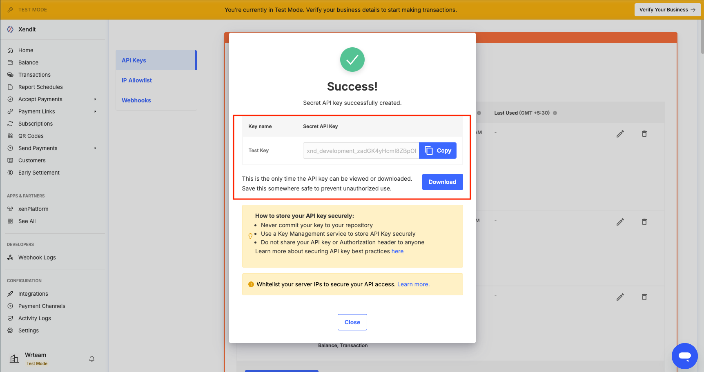Viewport: 704px width, 372px height.
Task: Expand the Send Payments submenu
Action: 95,148
